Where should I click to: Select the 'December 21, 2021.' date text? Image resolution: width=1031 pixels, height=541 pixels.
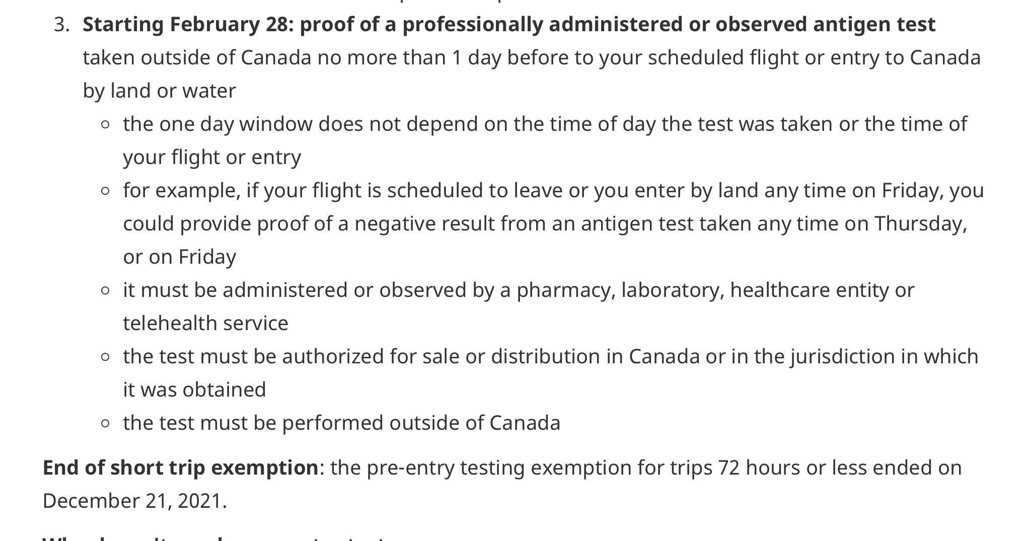click(x=135, y=501)
